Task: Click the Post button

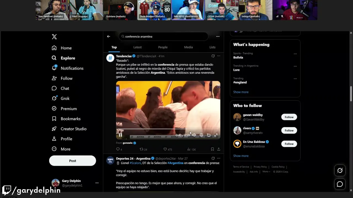Action: [73, 161]
